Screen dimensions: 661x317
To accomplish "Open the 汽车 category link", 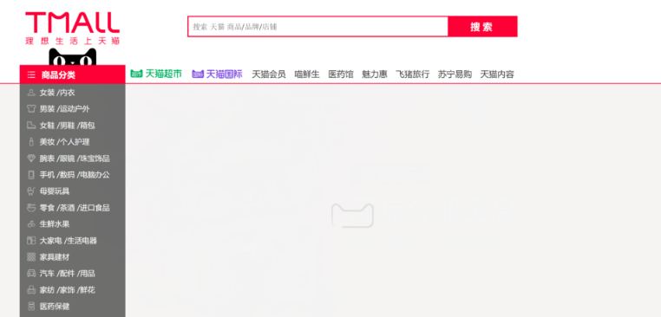I will coord(47,274).
